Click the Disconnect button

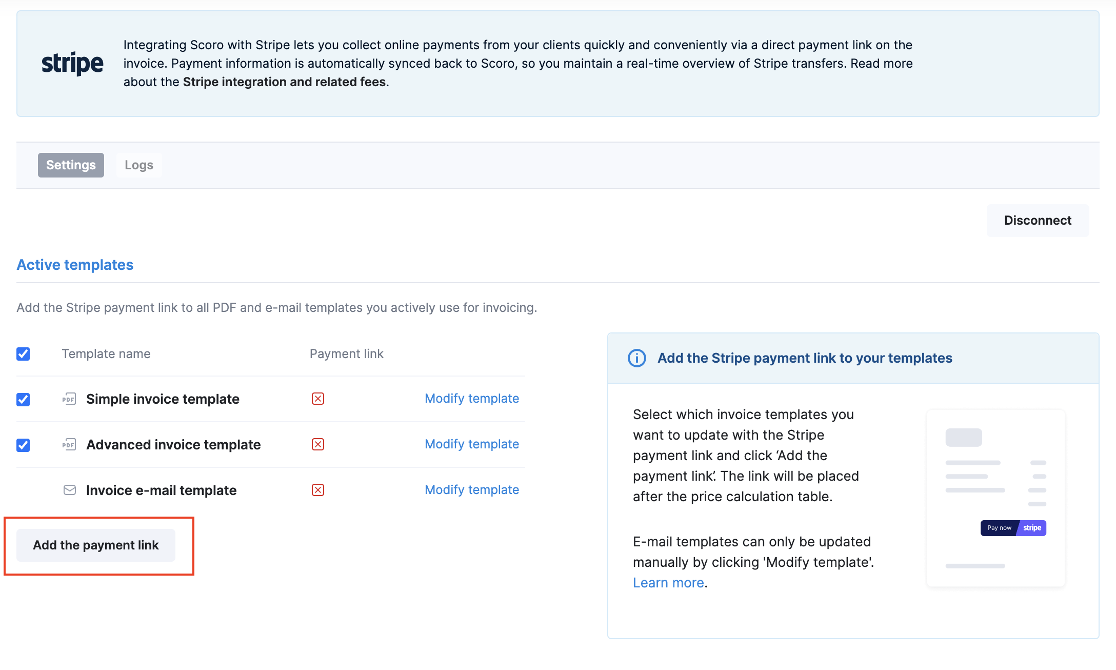tap(1038, 221)
